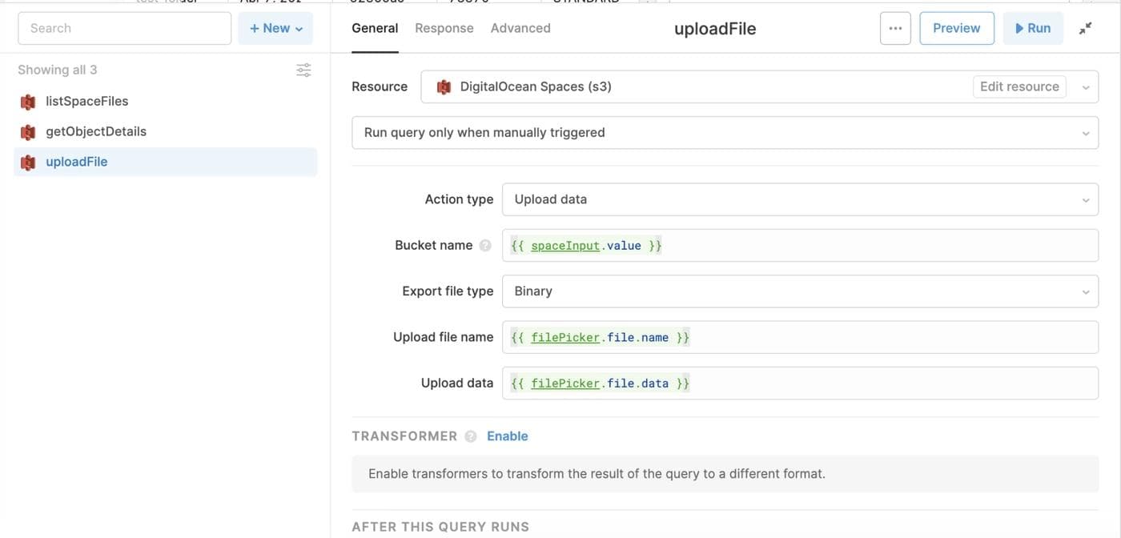Click the Edit resource button

point(1019,86)
